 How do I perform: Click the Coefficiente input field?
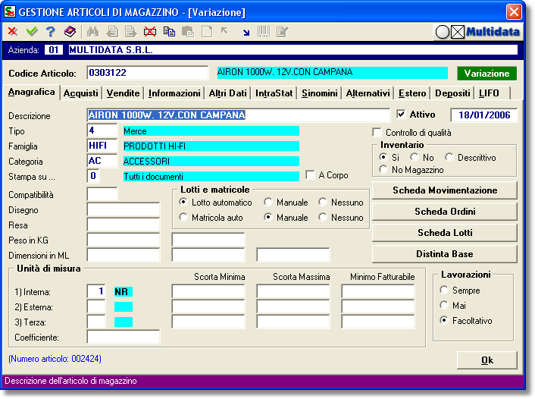(124, 337)
